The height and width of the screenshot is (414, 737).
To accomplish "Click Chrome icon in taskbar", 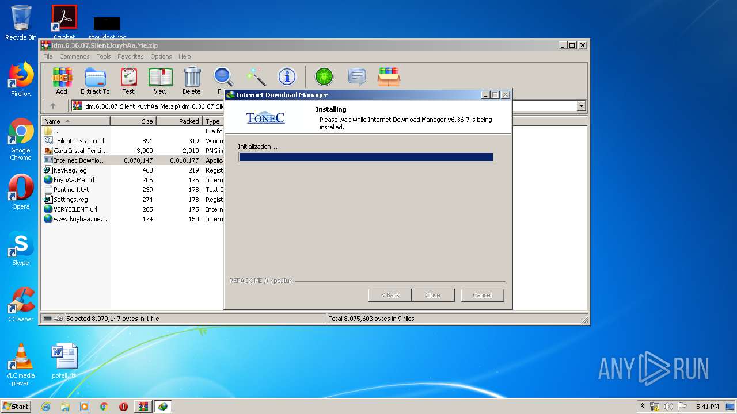I will click(104, 407).
